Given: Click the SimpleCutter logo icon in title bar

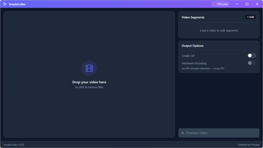Looking at the screenshot, I should (5, 4).
